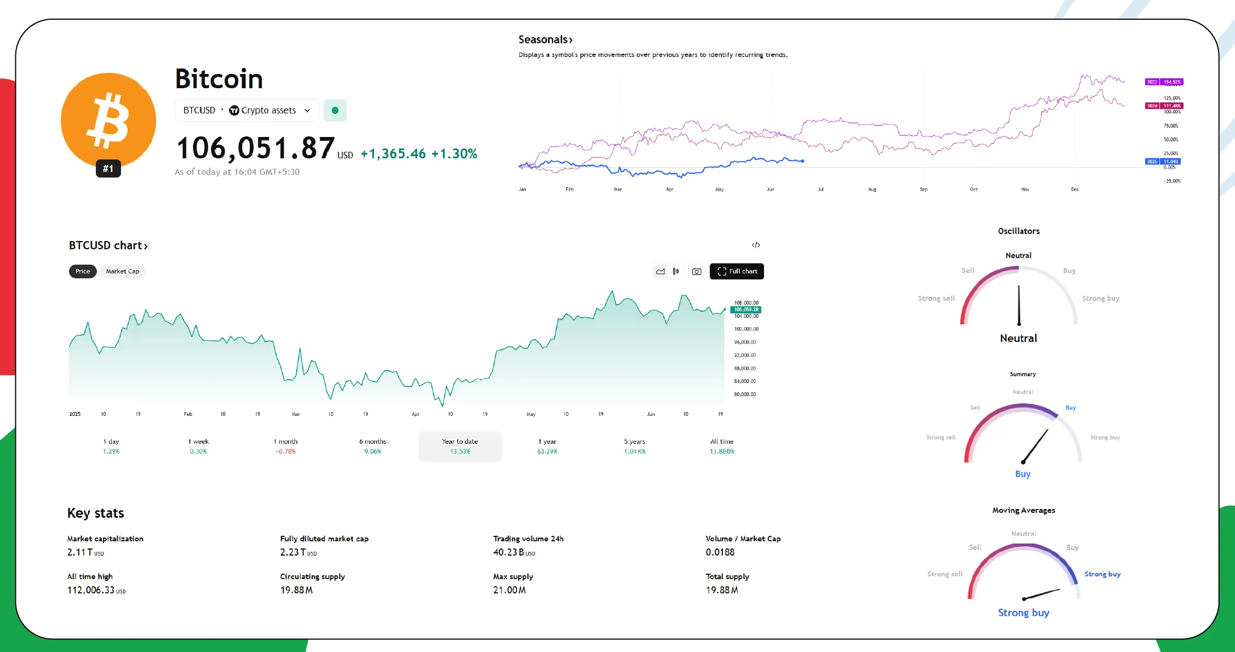Click the Summary gauge Buy result

pos(1023,474)
